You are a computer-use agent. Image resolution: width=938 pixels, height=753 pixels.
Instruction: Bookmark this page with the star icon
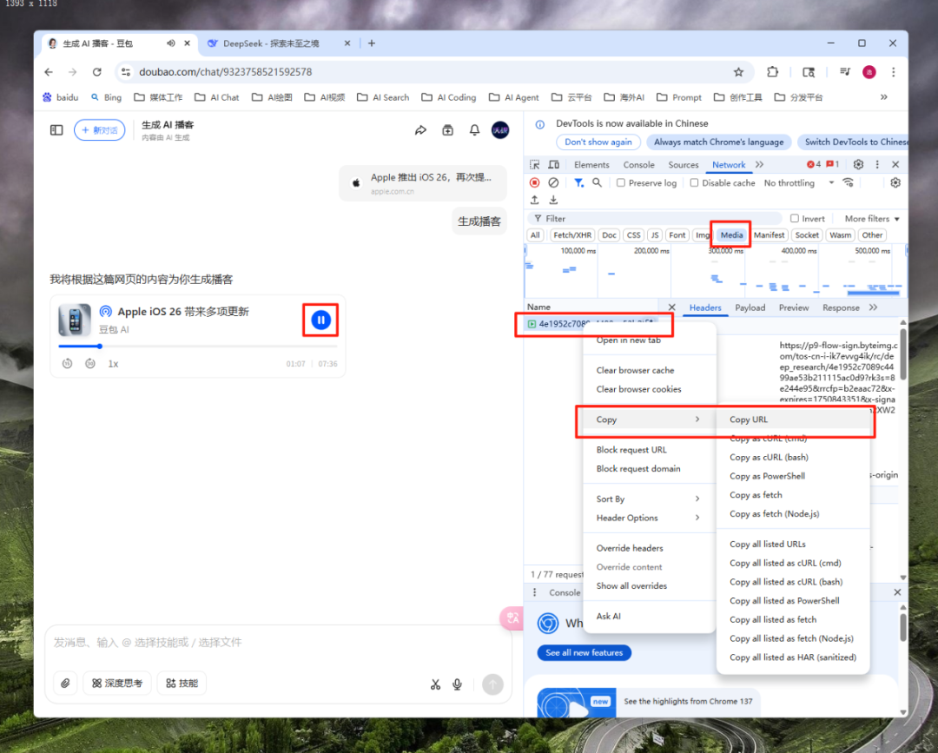coord(739,72)
